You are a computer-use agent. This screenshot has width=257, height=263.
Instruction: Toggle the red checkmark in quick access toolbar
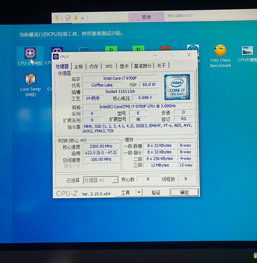[68, 18]
